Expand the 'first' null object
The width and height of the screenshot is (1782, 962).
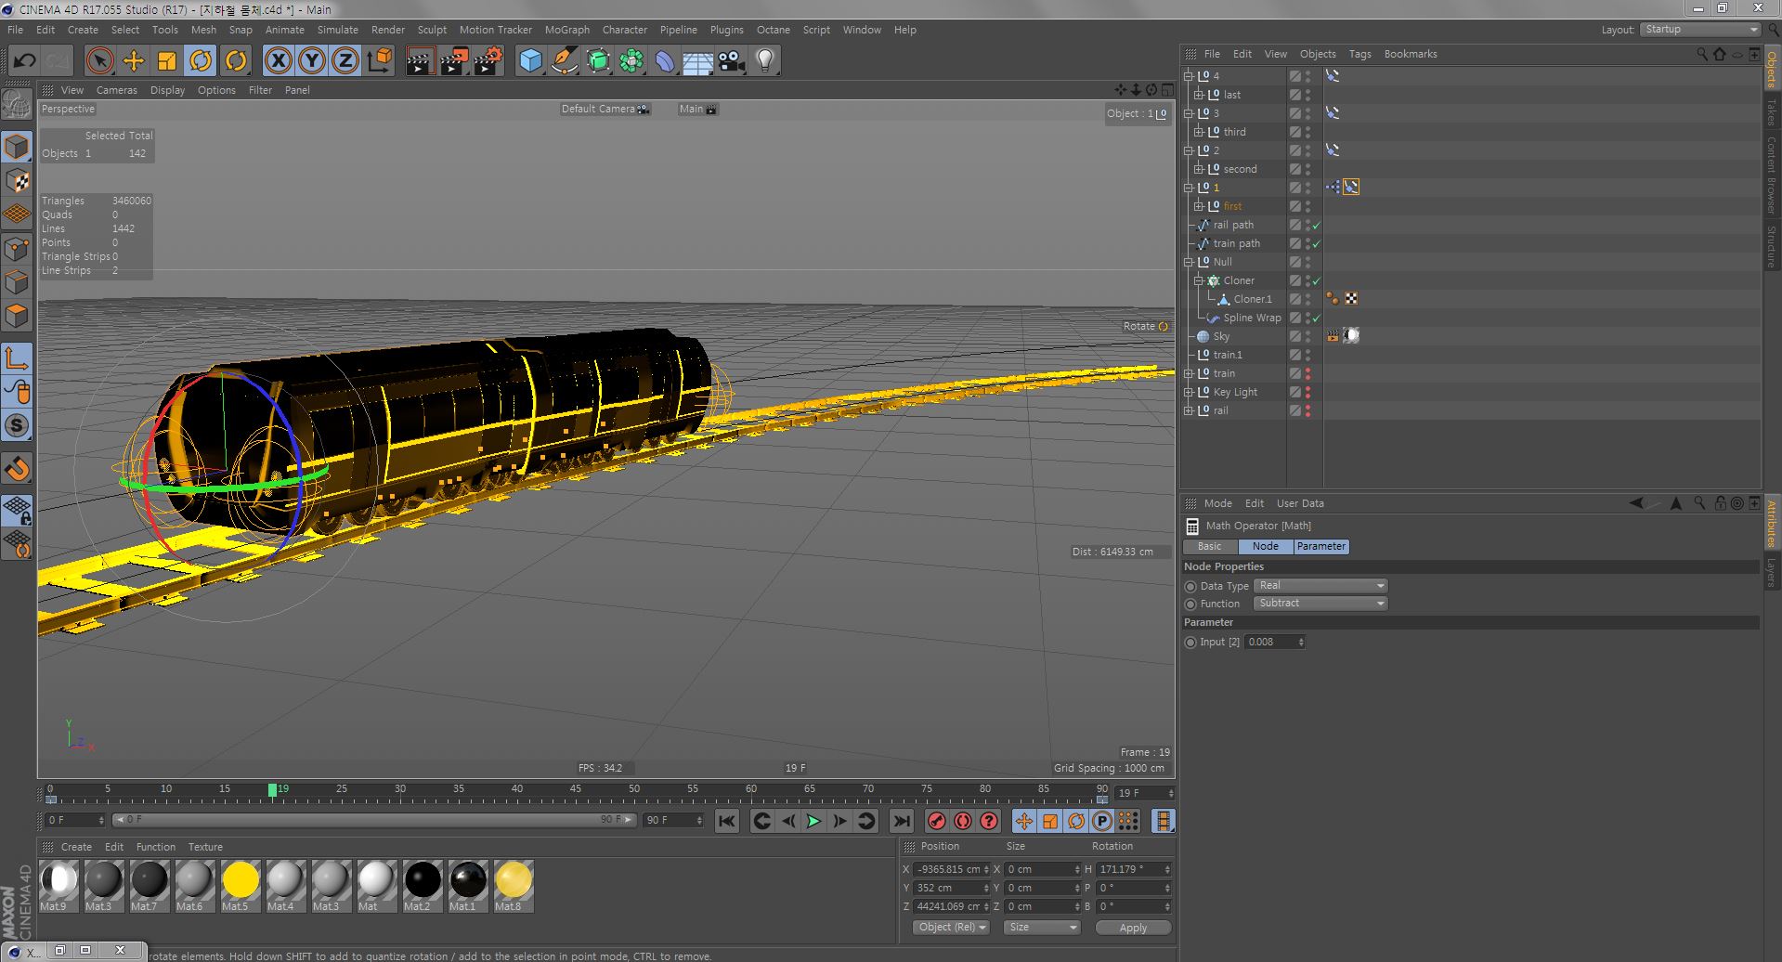coord(1199,206)
